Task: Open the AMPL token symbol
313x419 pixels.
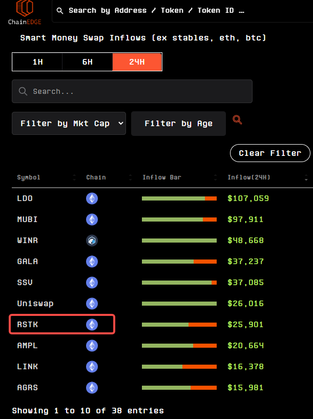Action: [27, 346]
